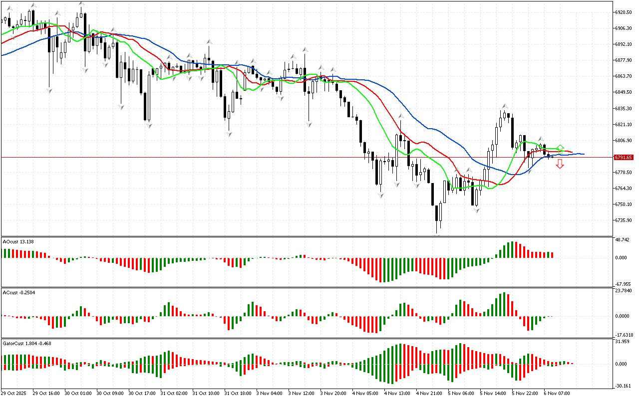The width and height of the screenshot is (639, 399).
Task: Click the red down arrow signal marker
Action: (560, 164)
